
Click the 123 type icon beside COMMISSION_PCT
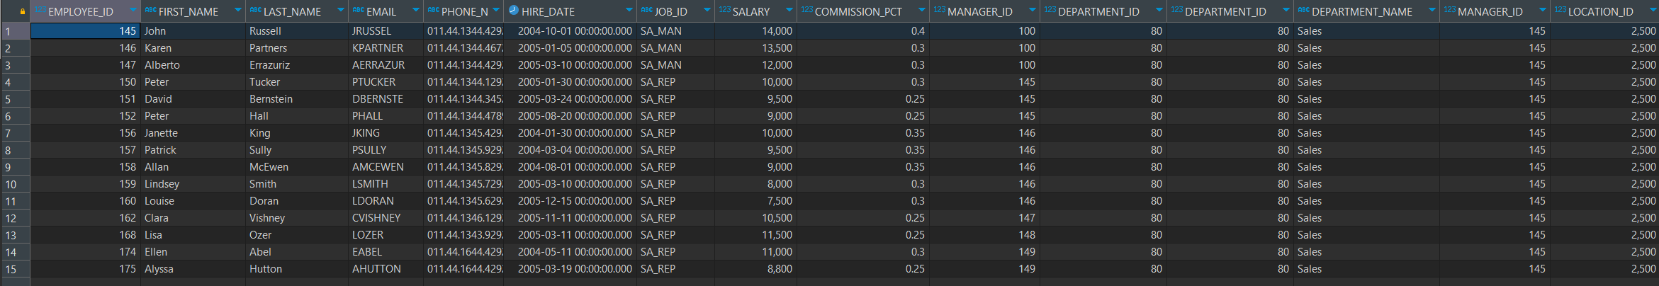pos(807,11)
